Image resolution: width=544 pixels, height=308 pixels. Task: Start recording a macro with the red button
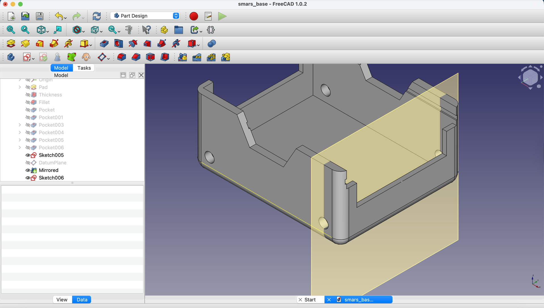coord(194,16)
